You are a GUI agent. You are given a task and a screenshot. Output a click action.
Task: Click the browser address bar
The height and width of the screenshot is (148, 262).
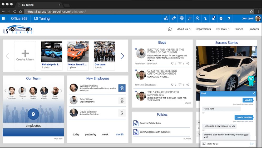139,12
